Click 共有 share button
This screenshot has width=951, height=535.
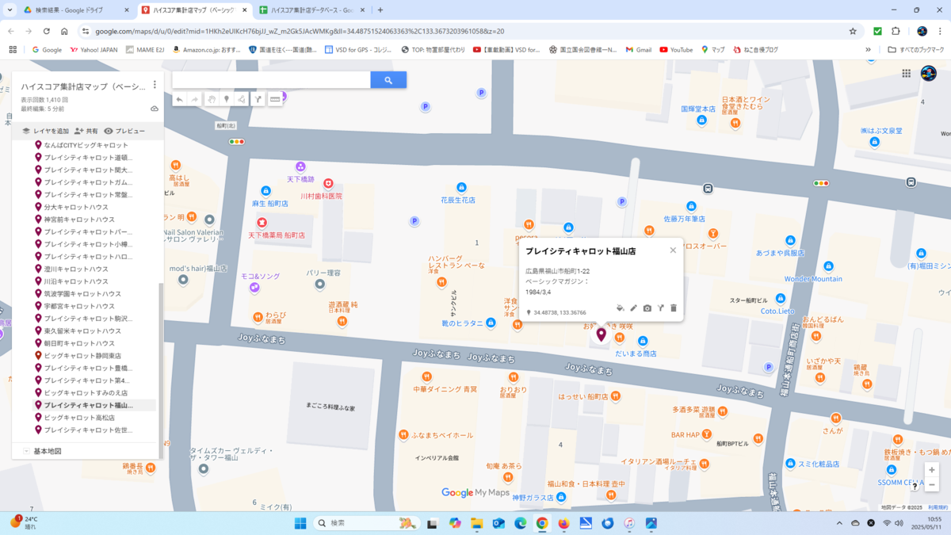(x=86, y=131)
